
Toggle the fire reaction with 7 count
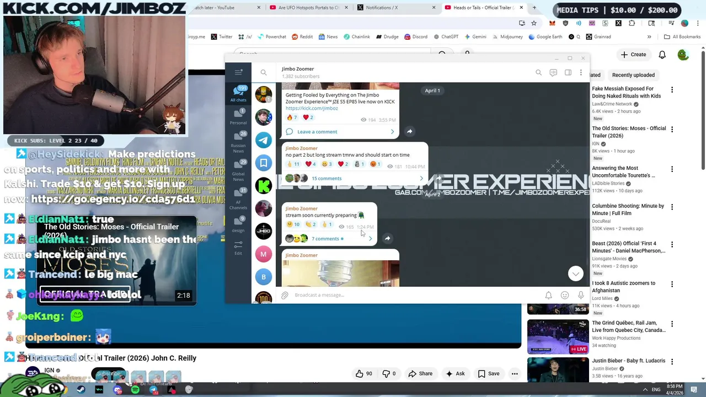click(292, 117)
